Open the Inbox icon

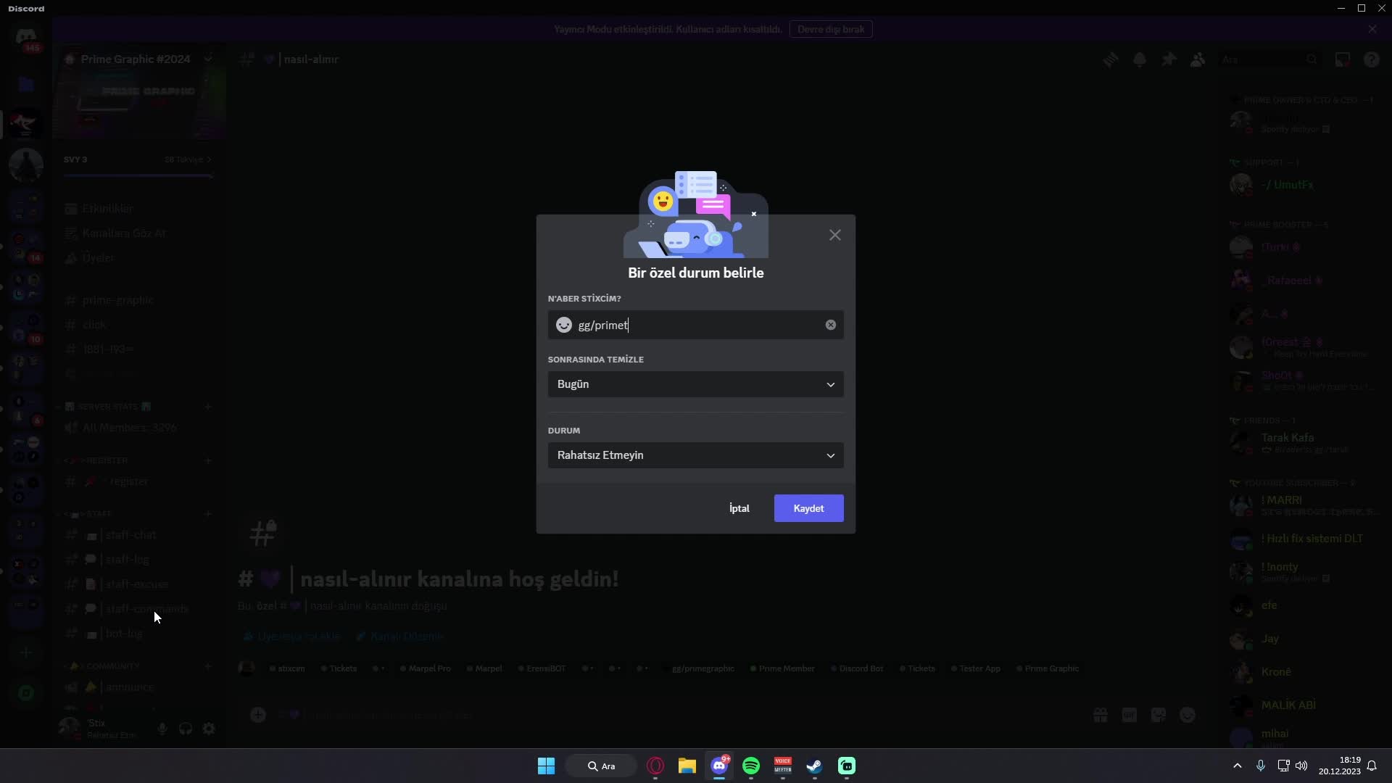point(1343,59)
